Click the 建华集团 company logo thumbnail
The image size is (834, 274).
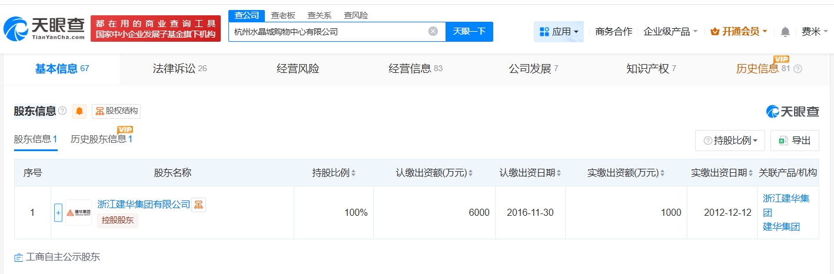point(78,212)
